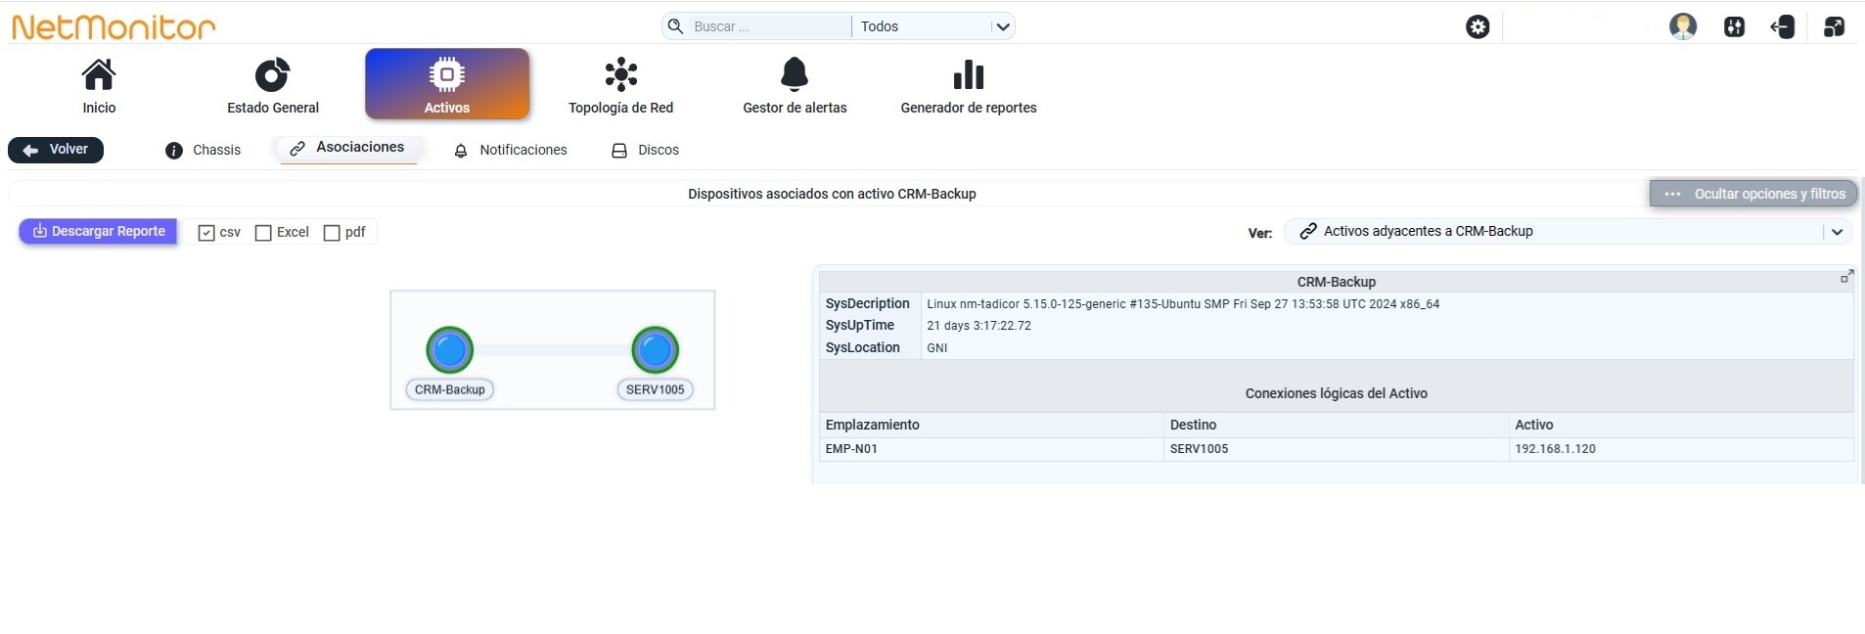
Task: Click the CRM-Backup node label
Action: point(450,389)
